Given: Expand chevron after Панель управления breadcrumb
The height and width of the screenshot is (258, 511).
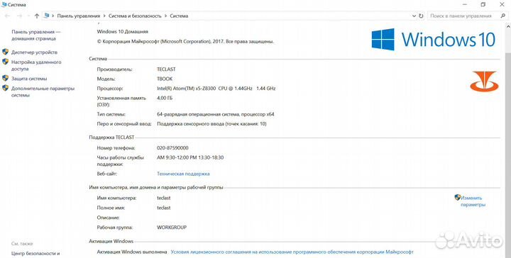Looking at the screenshot, I should [x=104, y=16].
